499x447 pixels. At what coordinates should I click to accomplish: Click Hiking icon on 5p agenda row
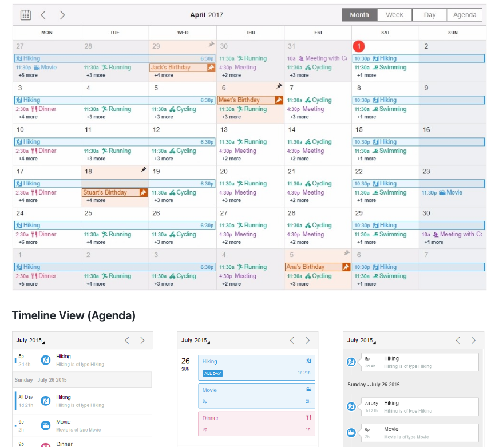pyautogui.click(x=46, y=360)
